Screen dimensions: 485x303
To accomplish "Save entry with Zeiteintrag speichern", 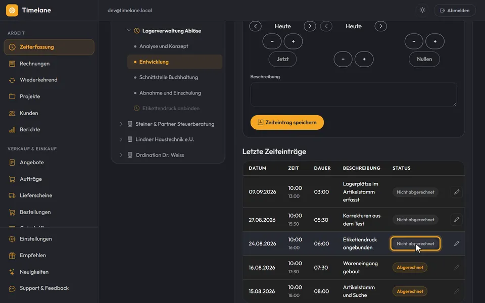I will coord(287,122).
